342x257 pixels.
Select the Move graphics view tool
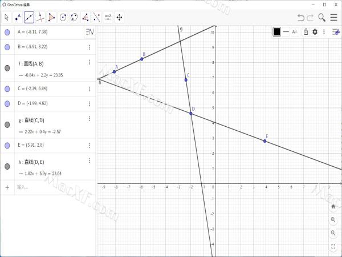coord(119,18)
